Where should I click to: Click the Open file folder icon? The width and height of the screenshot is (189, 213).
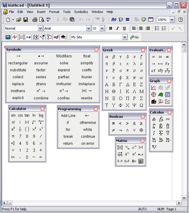19,20
